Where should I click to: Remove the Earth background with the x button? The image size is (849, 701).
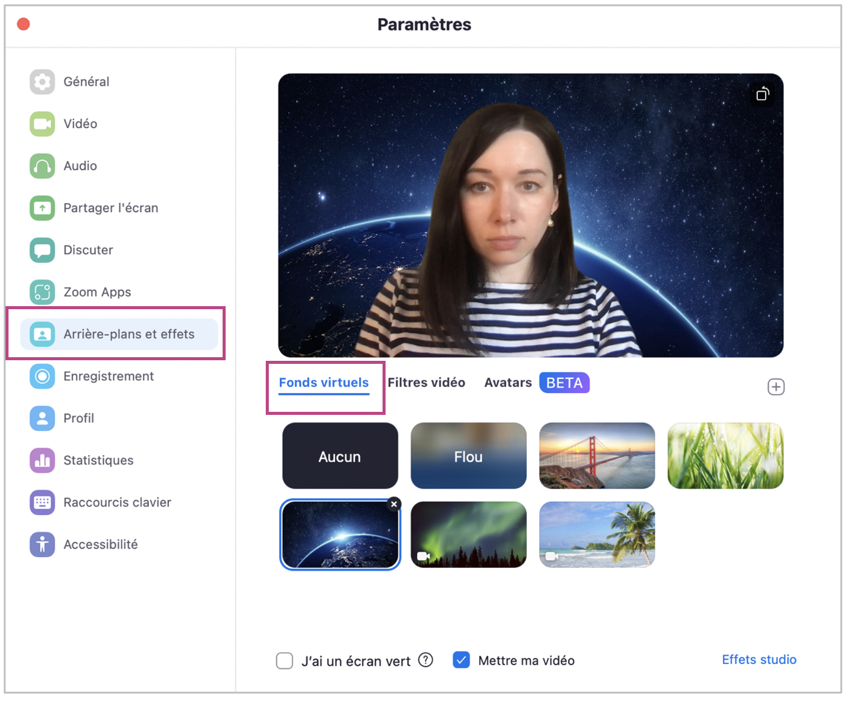coord(394,504)
